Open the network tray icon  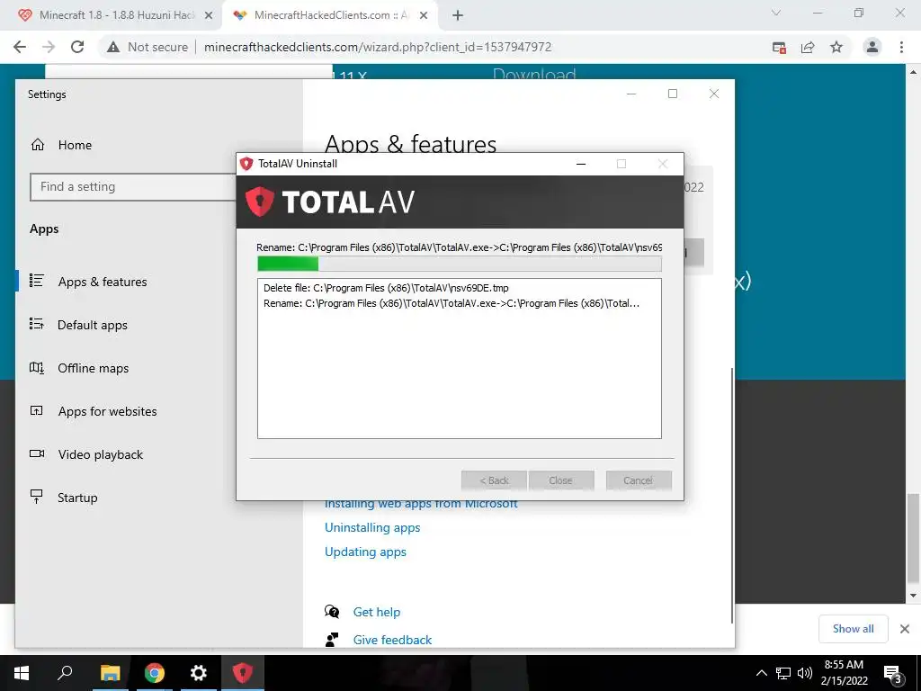(x=783, y=673)
